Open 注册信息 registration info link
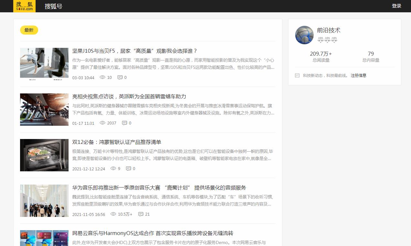Image resolution: width=411 pixels, height=246 pixels. [x=359, y=75]
